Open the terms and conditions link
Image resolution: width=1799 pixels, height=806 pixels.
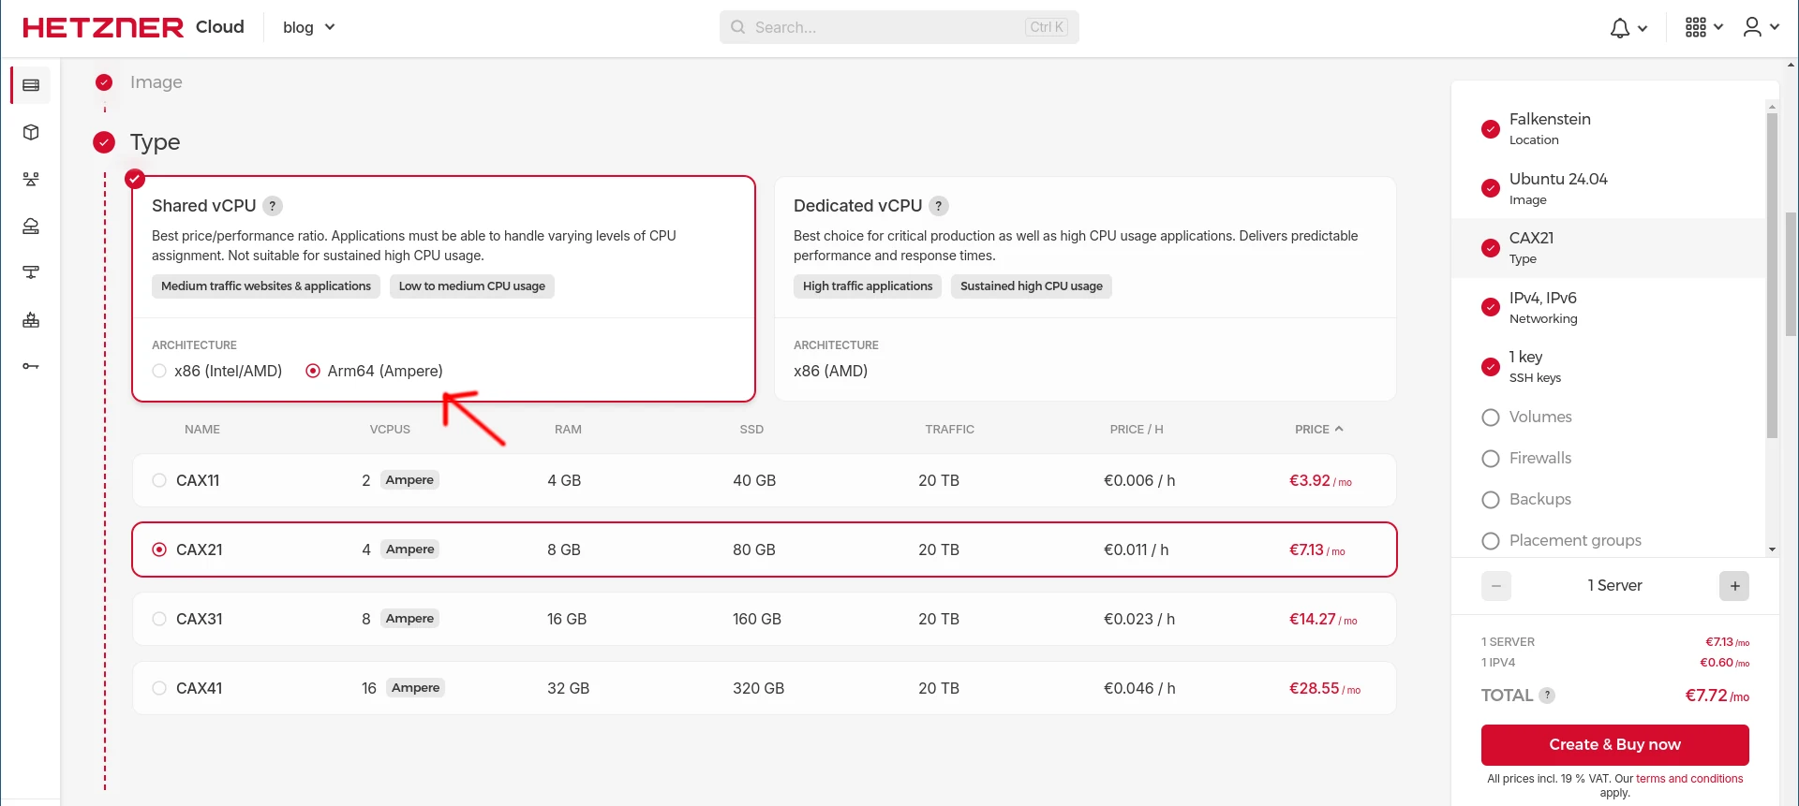pos(1689,779)
